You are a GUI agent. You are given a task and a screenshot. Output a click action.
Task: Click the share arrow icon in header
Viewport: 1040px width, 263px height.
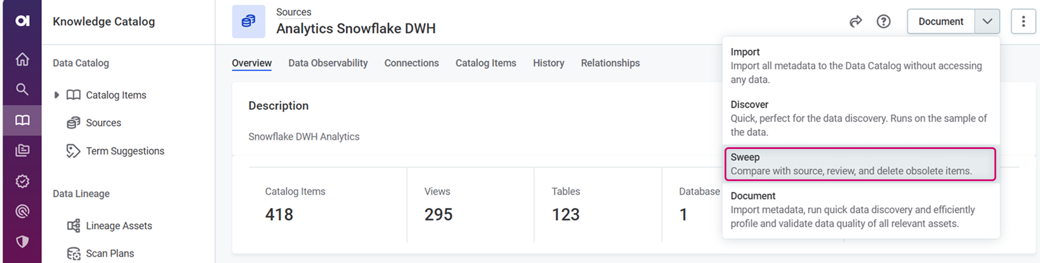coord(856,22)
